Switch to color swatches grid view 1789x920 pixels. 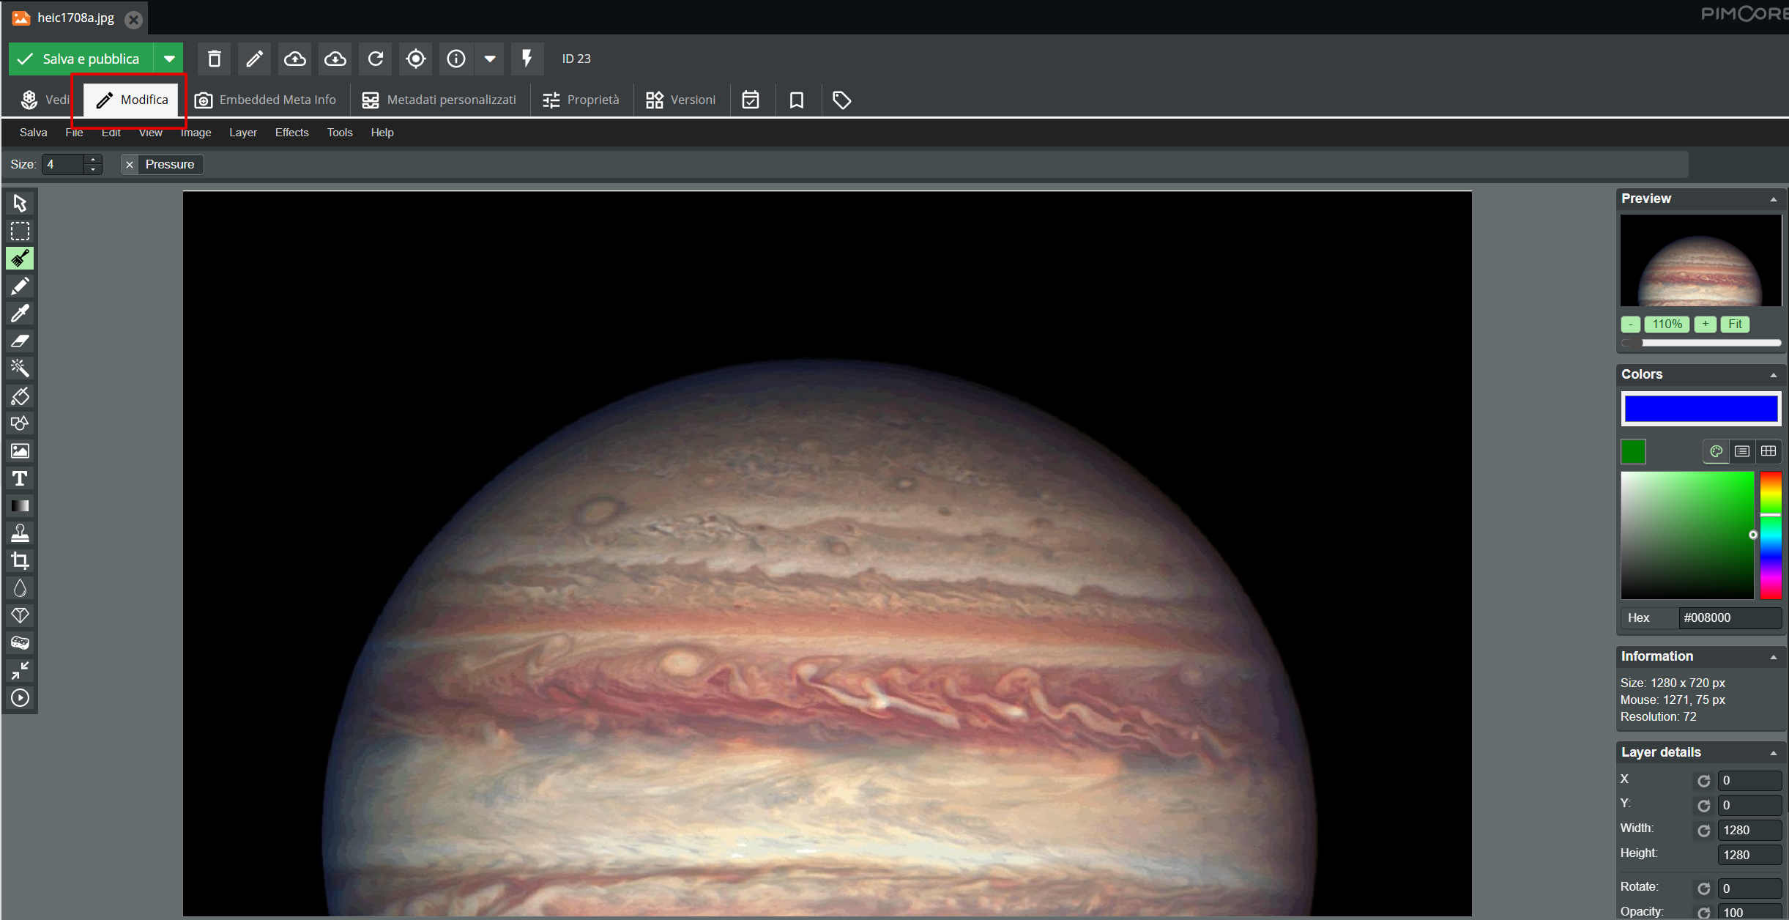pos(1768,451)
